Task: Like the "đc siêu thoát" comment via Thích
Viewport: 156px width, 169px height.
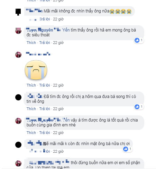Action: tap(31, 43)
